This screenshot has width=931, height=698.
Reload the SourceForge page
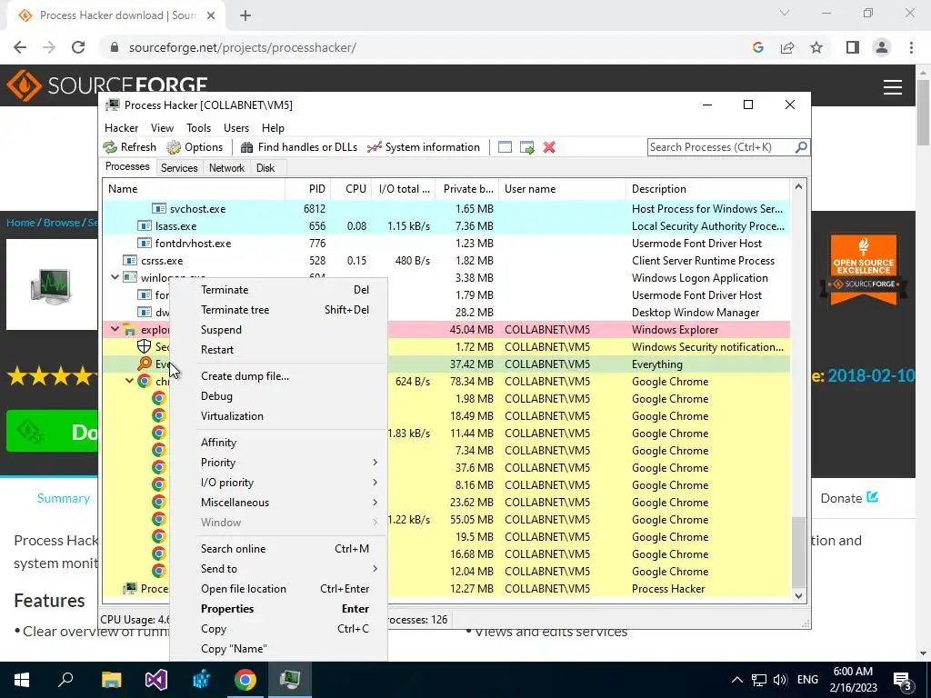(78, 47)
